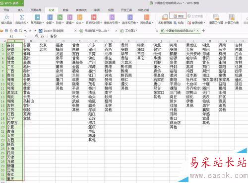Open the name box A1 dropdown arrow
This screenshot has width=248, height=183.
coord(26,36)
